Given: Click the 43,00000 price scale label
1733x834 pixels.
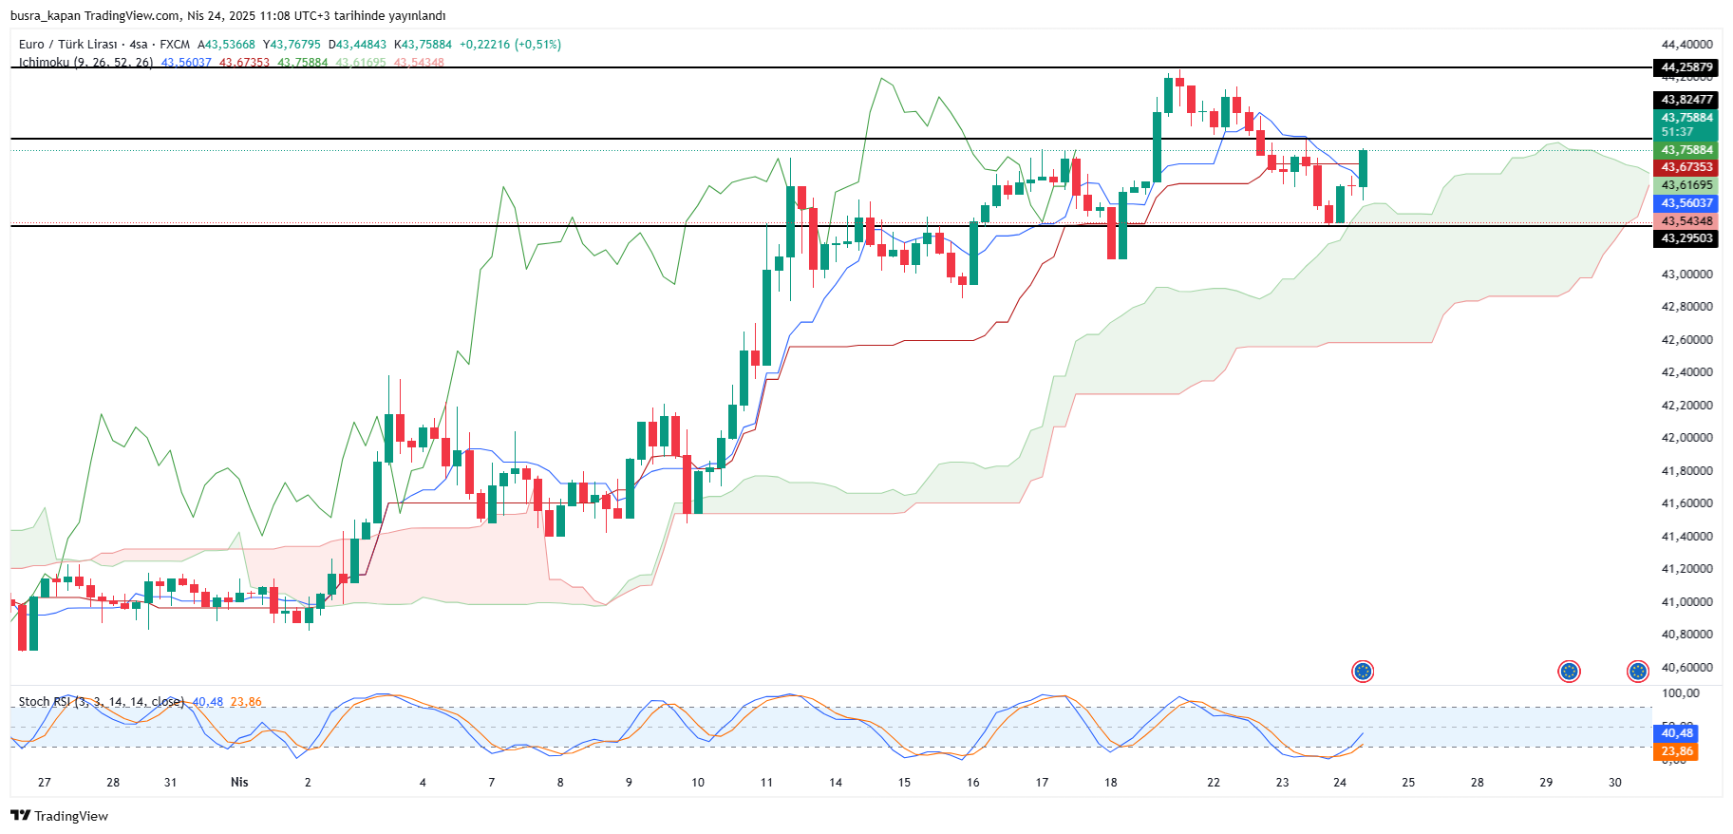Looking at the screenshot, I should (1686, 275).
